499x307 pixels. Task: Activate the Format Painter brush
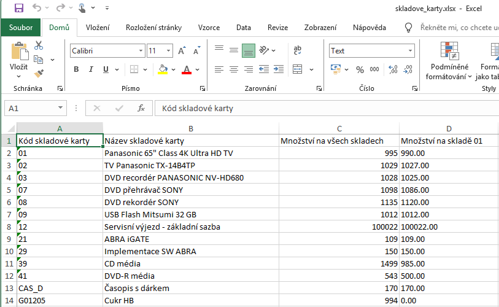click(39, 74)
